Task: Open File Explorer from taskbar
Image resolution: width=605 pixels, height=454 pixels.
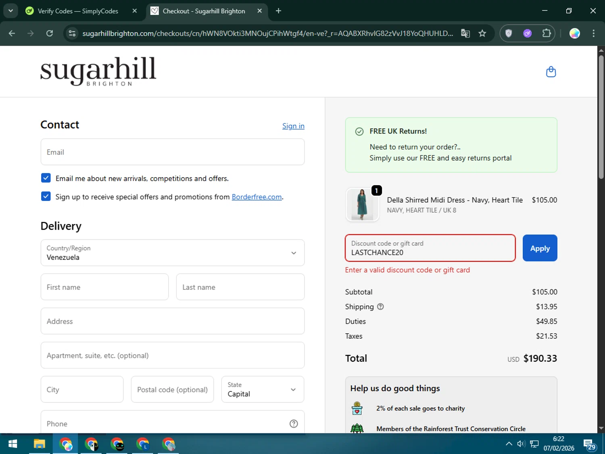Action: point(39,444)
